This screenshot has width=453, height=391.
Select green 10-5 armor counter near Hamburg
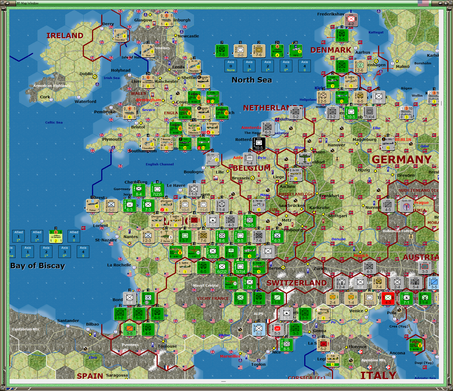click(x=351, y=113)
